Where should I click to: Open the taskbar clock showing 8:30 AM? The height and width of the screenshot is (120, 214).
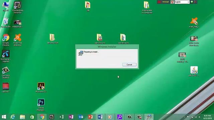[207, 117]
